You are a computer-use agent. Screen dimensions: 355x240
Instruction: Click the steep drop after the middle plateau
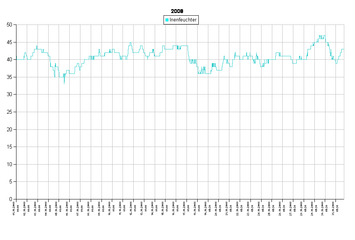pos(189,56)
